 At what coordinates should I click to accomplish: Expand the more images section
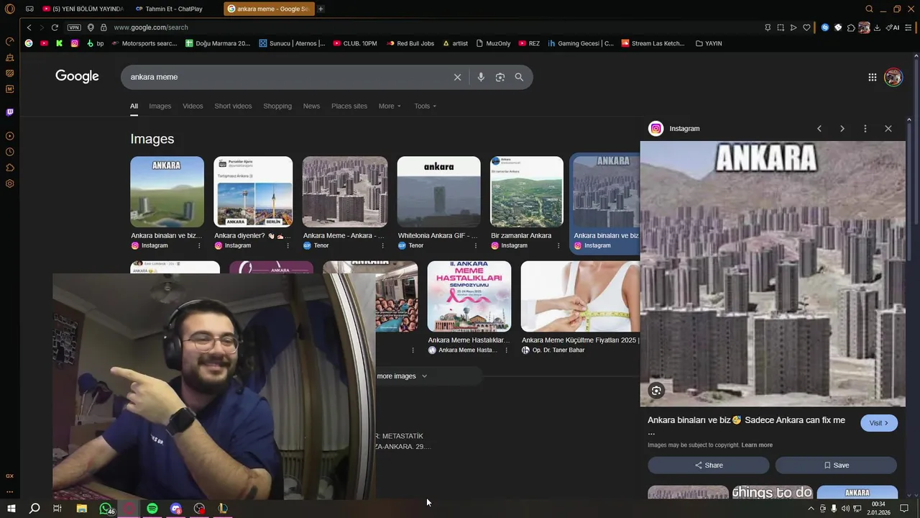point(402,376)
